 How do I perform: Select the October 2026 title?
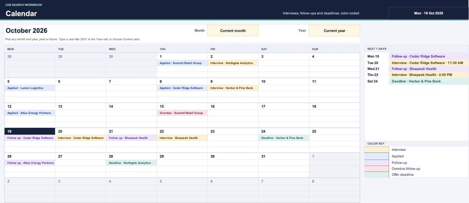pos(26,31)
